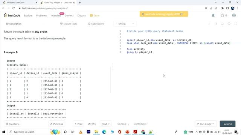241x135 pixels.
Task: Click LeetCode is hiring banner
Action: point(164,14)
